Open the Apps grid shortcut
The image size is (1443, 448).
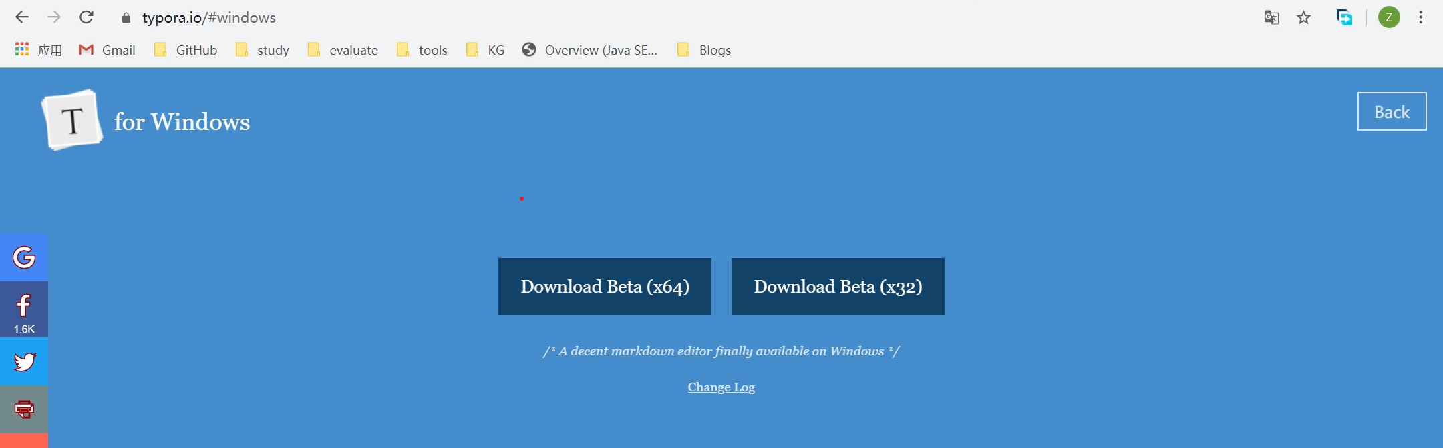[38, 50]
